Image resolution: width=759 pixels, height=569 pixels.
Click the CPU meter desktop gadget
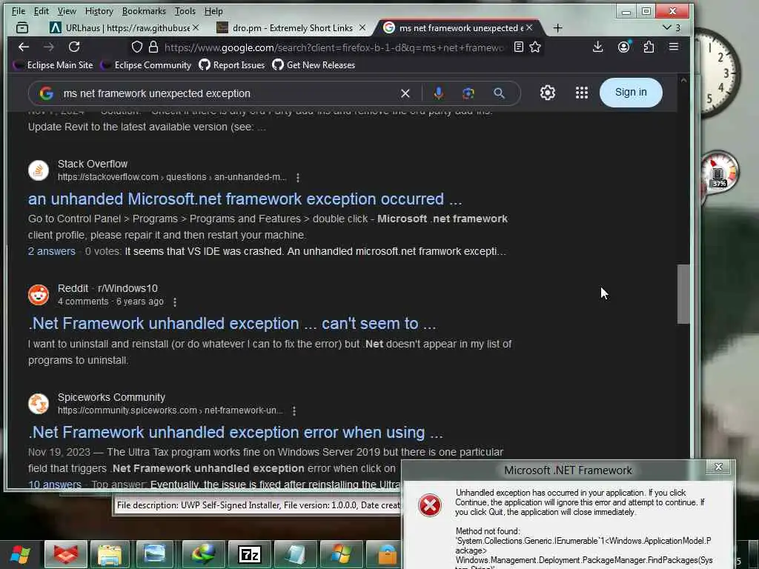(719, 173)
